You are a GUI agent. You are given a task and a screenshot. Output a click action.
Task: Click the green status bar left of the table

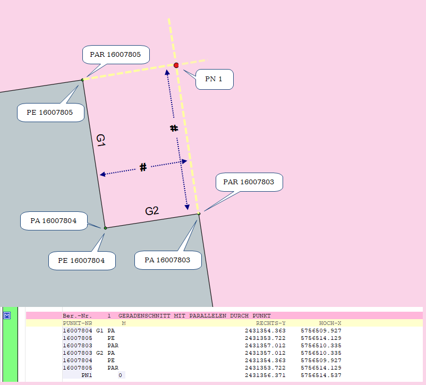pyautogui.click(x=10, y=344)
